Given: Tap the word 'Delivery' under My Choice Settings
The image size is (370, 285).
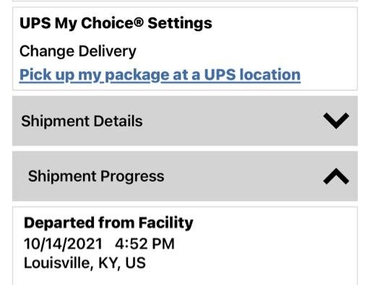Looking at the screenshot, I should (108, 51).
